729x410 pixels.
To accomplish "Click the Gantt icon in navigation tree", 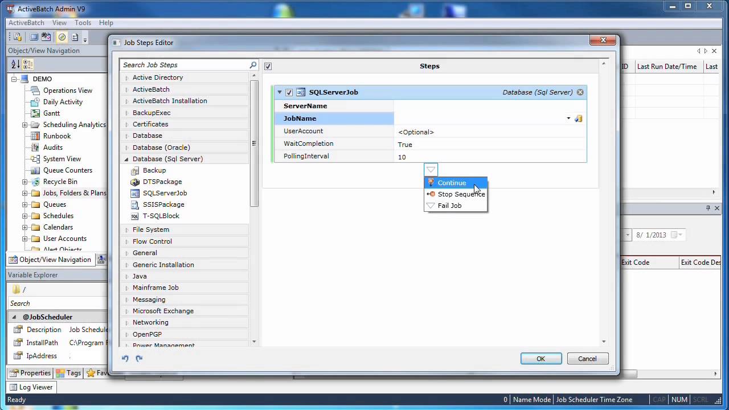I will 35,113.
